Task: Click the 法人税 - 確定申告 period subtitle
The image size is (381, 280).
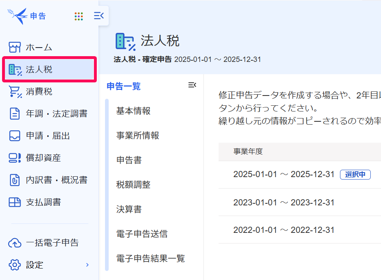Action: coord(187,59)
